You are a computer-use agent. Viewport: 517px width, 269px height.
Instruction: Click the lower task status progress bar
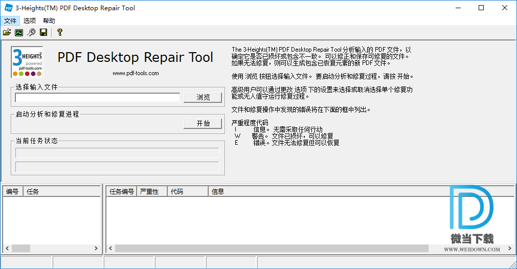[x=117, y=167]
